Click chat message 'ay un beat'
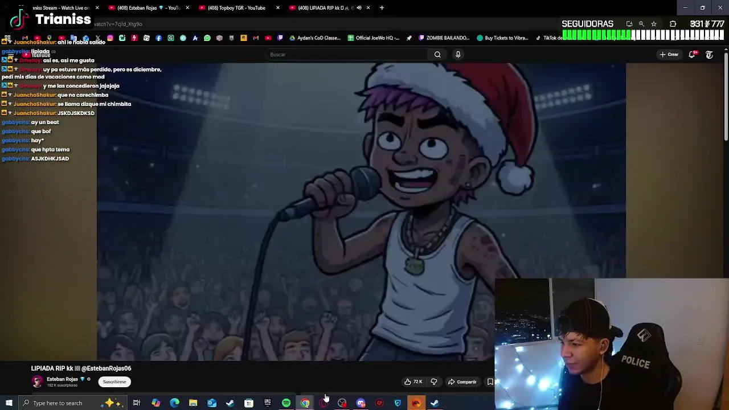This screenshot has width=729, height=410. coord(45,122)
